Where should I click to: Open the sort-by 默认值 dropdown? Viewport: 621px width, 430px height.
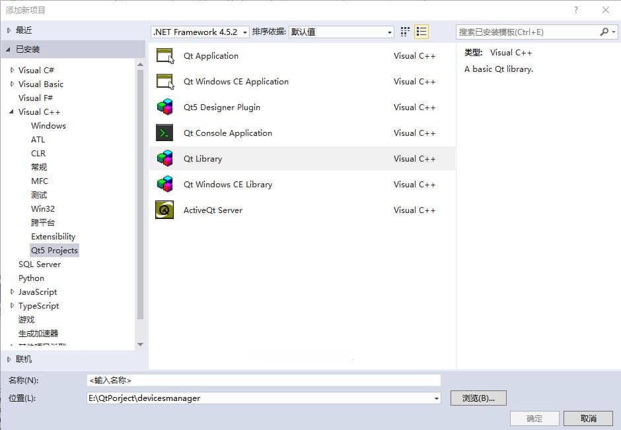click(x=342, y=32)
